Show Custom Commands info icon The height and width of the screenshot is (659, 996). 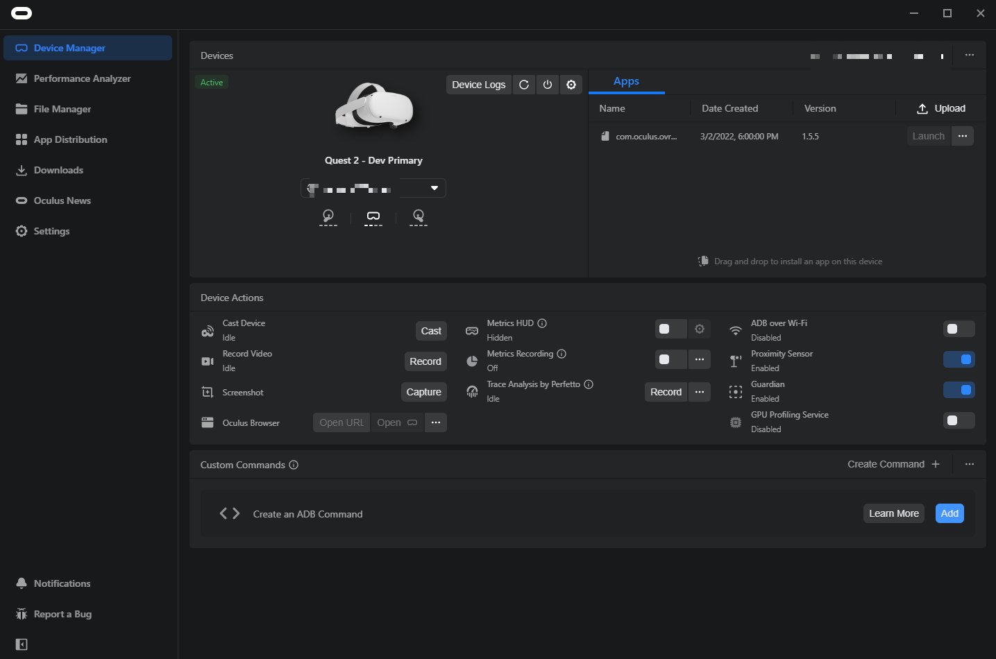pos(294,465)
